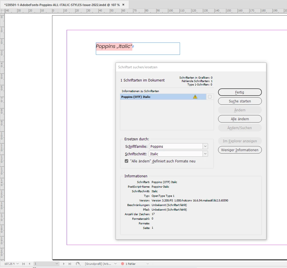Click into the Schriftschnitt field showing Italic

176,154
